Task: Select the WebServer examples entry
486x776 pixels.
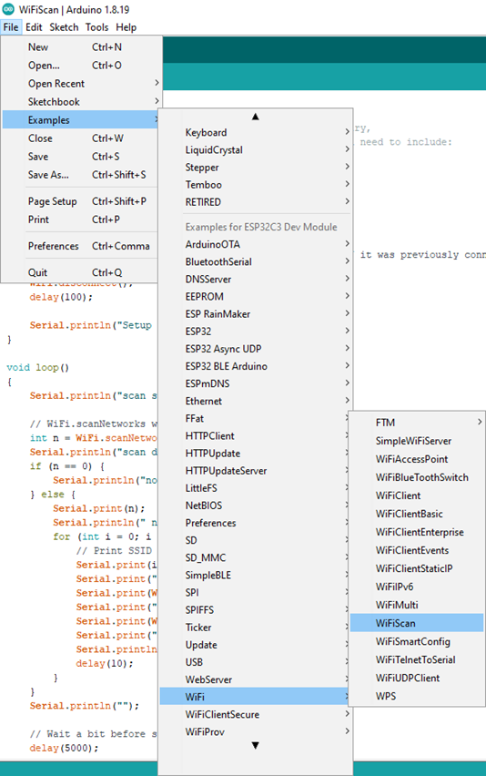Action: [x=255, y=679]
